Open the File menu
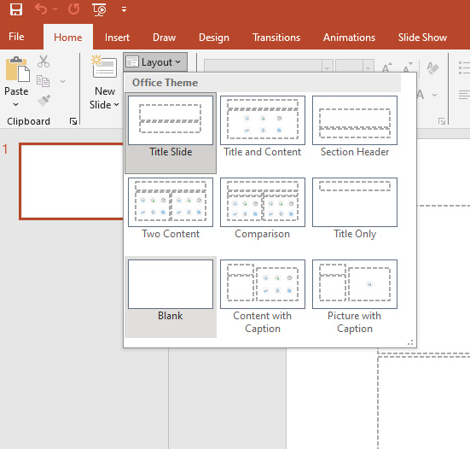 (x=16, y=37)
